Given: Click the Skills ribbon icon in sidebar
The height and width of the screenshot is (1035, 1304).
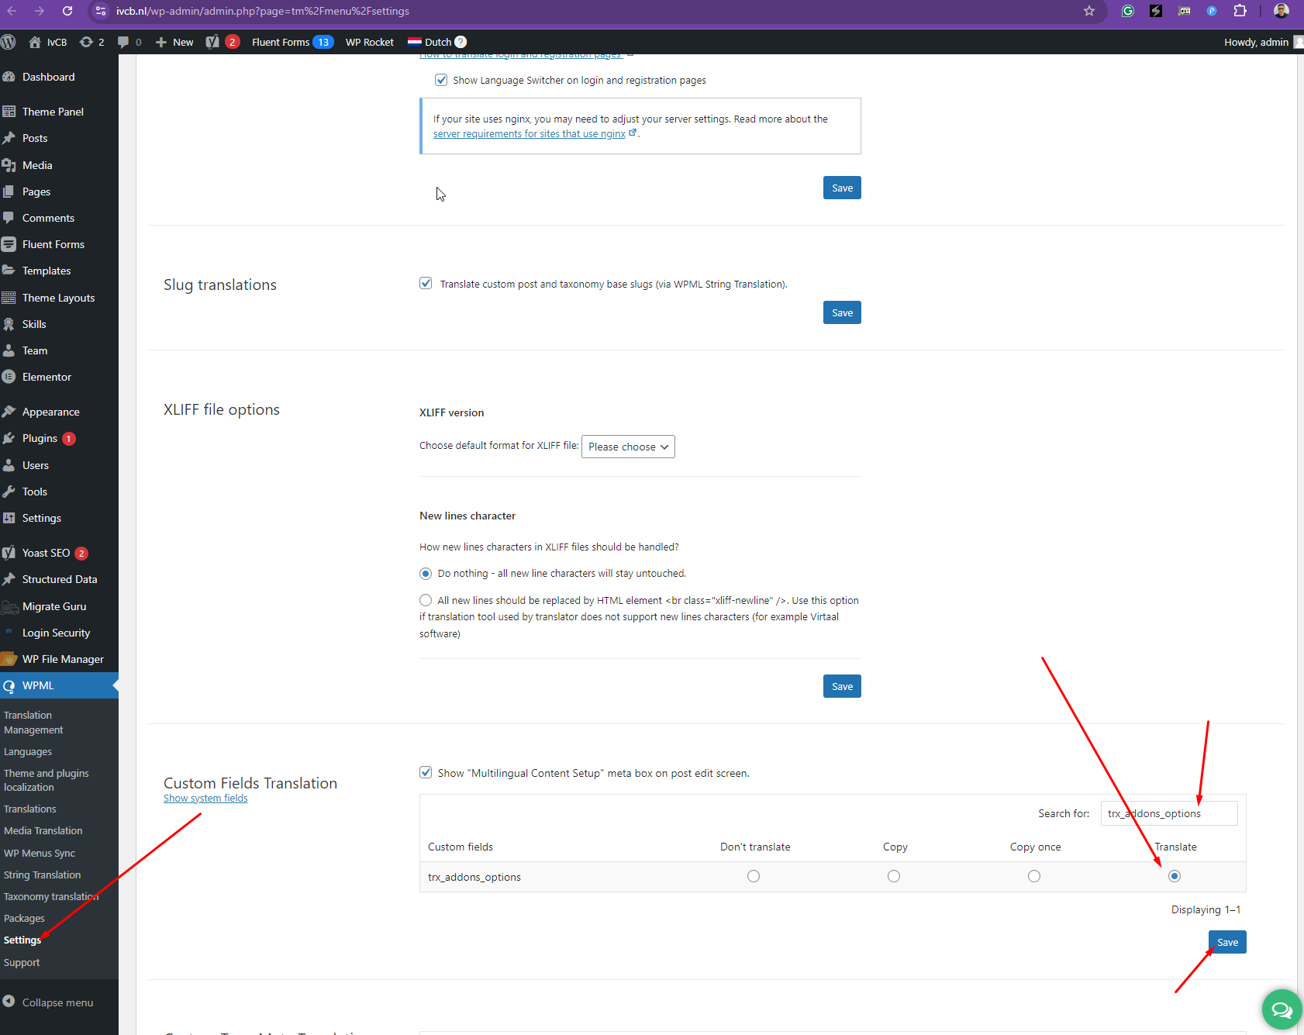Looking at the screenshot, I should 9,324.
